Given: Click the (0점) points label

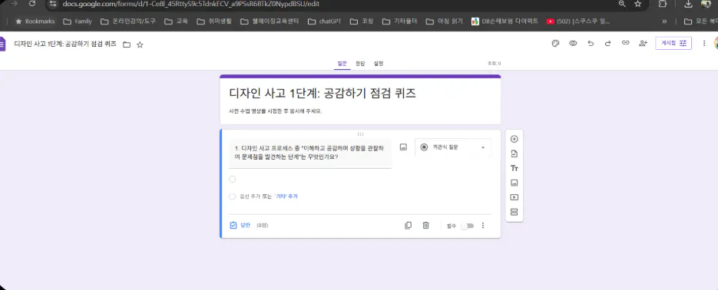Looking at the screenshot, I should coord(263,226).
